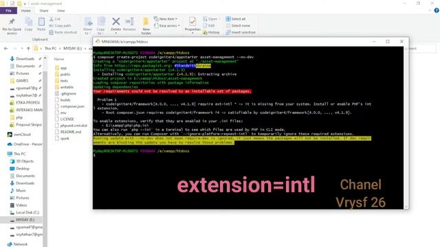Open php folder in sidebar

pyautogui.click(x=19, y=117)
